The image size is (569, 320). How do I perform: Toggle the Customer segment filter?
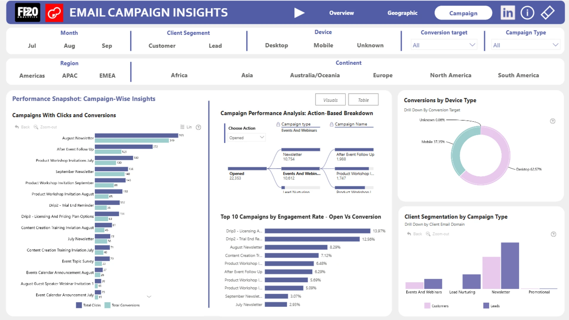162,46
